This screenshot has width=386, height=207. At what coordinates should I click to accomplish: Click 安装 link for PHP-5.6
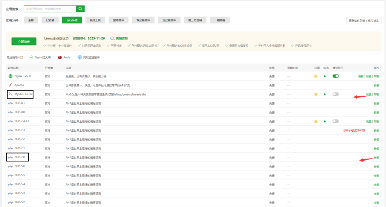[377, 167]
